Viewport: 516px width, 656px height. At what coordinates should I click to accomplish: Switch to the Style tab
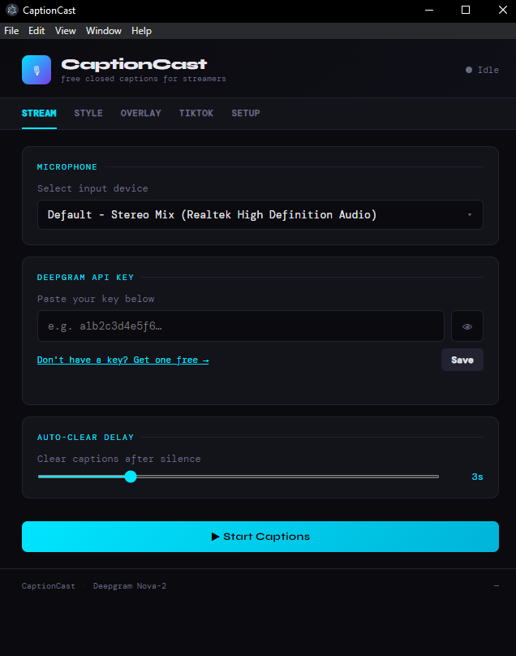pyautogui.click(x=88, y=113)
